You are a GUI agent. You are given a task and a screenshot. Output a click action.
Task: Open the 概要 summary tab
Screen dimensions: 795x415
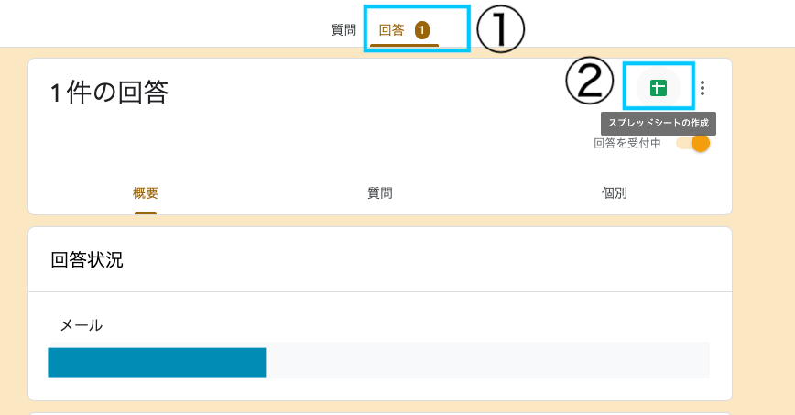146,192
